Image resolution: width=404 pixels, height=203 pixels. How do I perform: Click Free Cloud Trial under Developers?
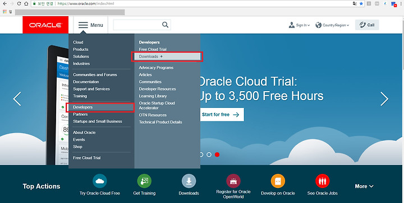tap(153, 49)
